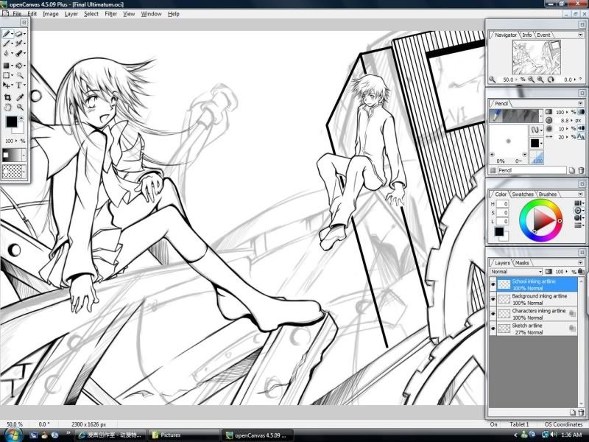
Task: Open the Filter menu
Action: coord(110,14)
